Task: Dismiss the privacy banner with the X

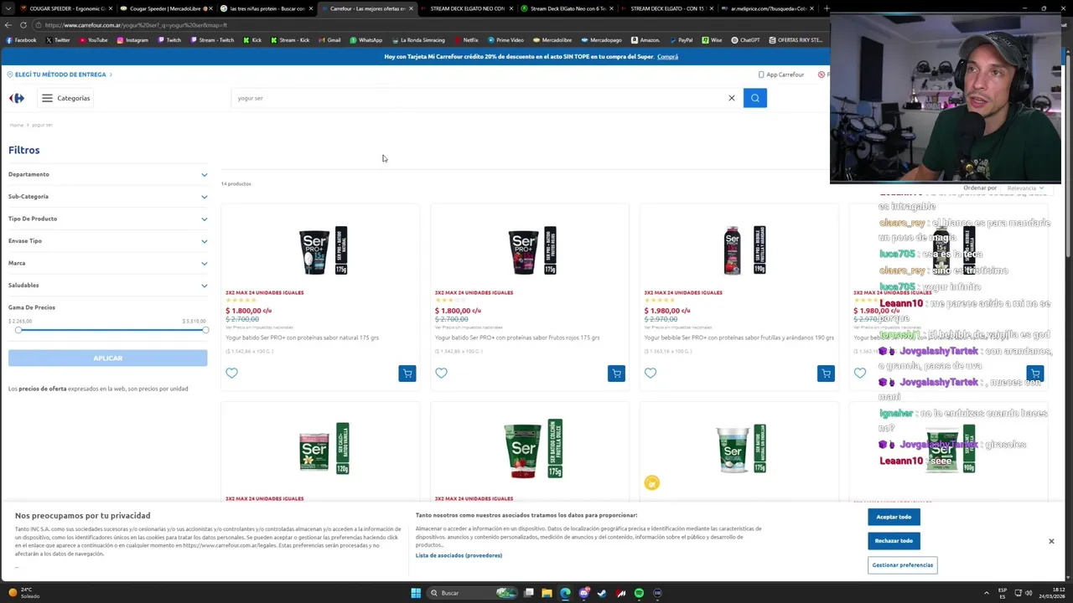Action: coord(1051,541)
